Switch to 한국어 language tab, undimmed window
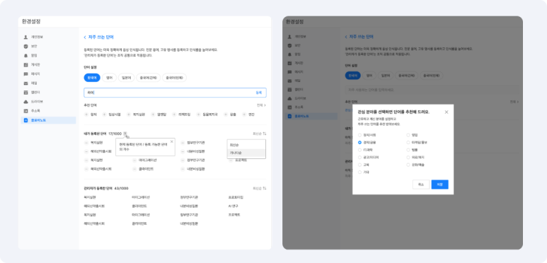The width and height of the screenshot is (547, 263). pyautogui.click(x=92, y=78)
